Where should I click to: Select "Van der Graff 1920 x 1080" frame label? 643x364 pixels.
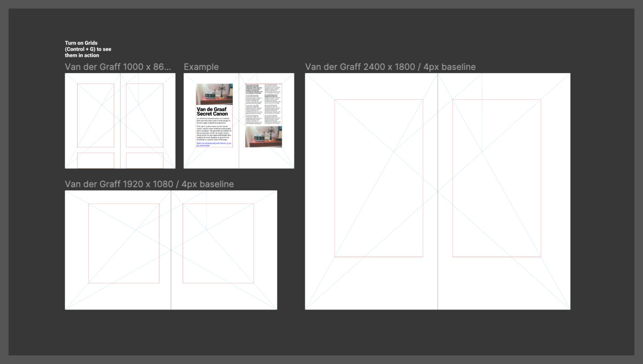click(x=149, y=184)
